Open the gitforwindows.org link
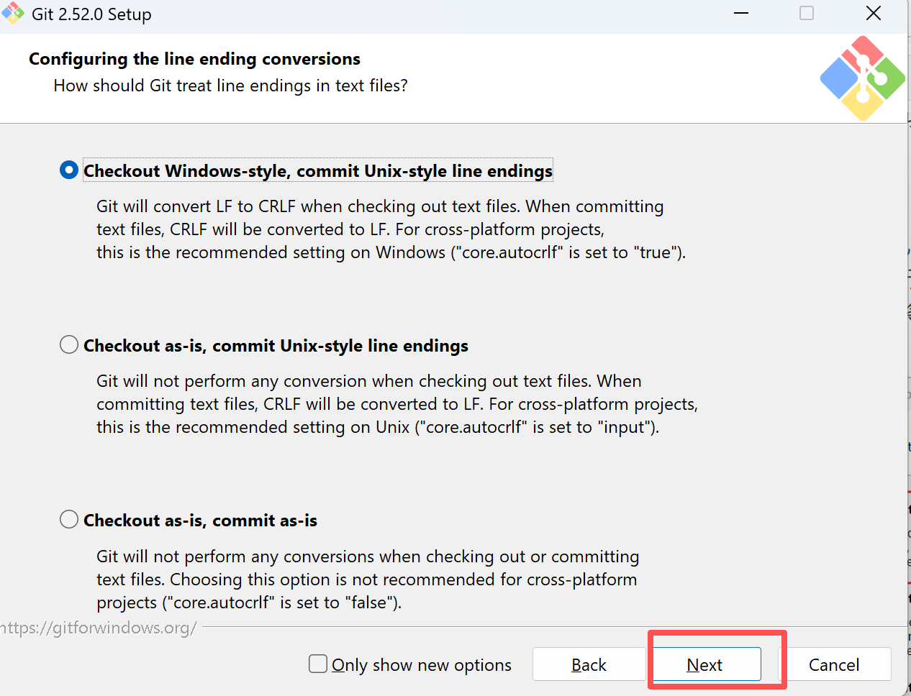The height and width of the screenshot is (696, 911). point(99,628)
